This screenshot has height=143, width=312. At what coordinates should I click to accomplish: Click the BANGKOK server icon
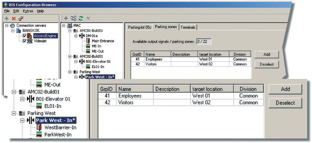coord(18,31)
